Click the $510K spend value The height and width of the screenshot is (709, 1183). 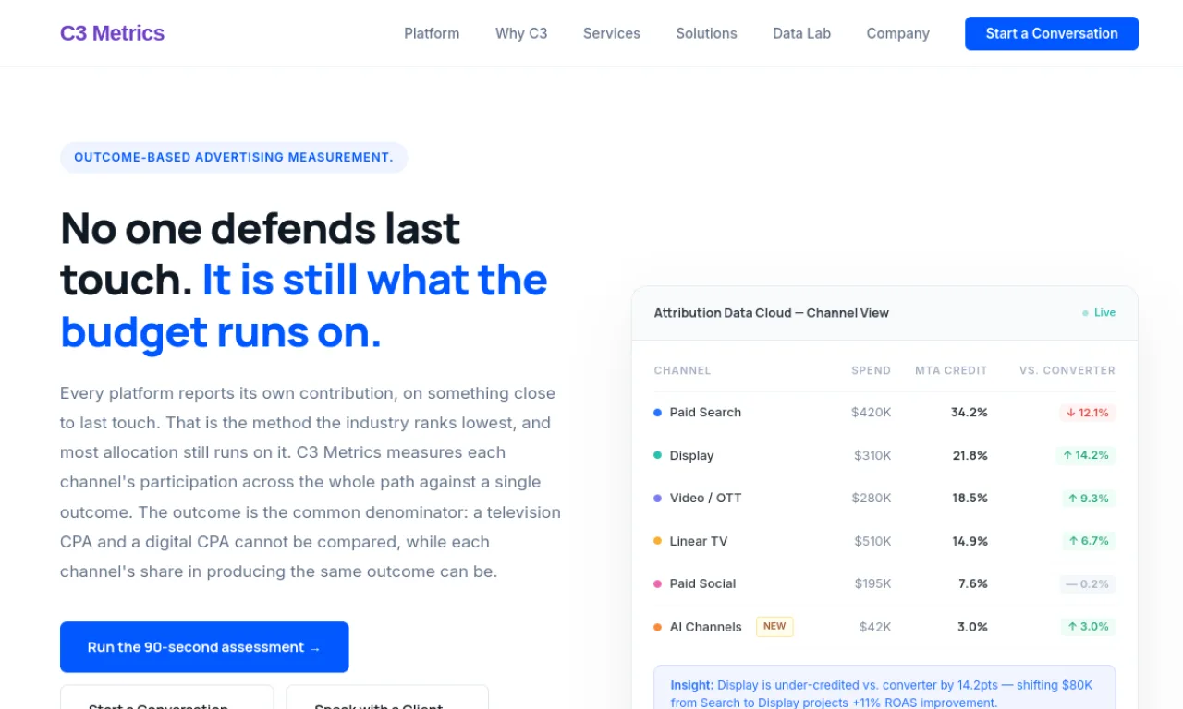click(872, 541)
